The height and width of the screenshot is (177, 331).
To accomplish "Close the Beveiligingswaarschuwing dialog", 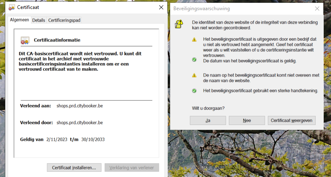I will 317,8.
